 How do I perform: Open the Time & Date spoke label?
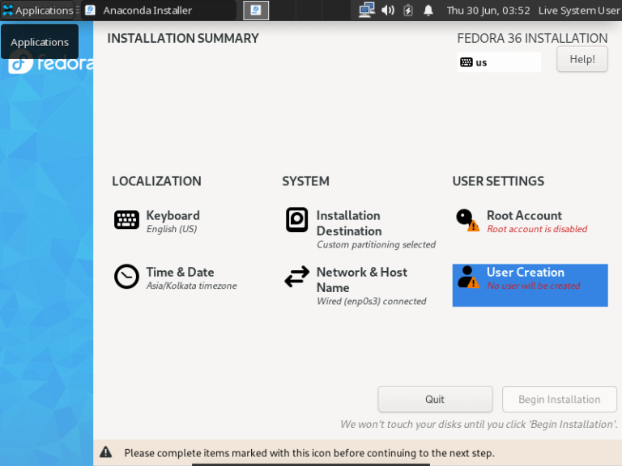(180, 272)
